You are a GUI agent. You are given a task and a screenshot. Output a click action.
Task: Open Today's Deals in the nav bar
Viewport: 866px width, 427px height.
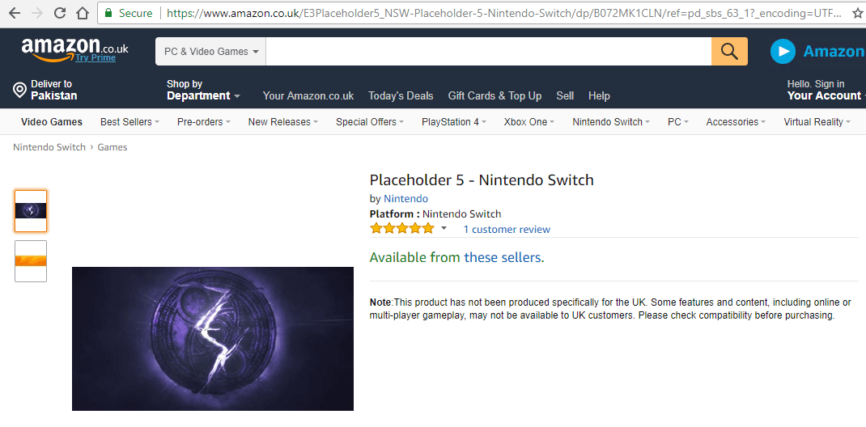(401, 95)
